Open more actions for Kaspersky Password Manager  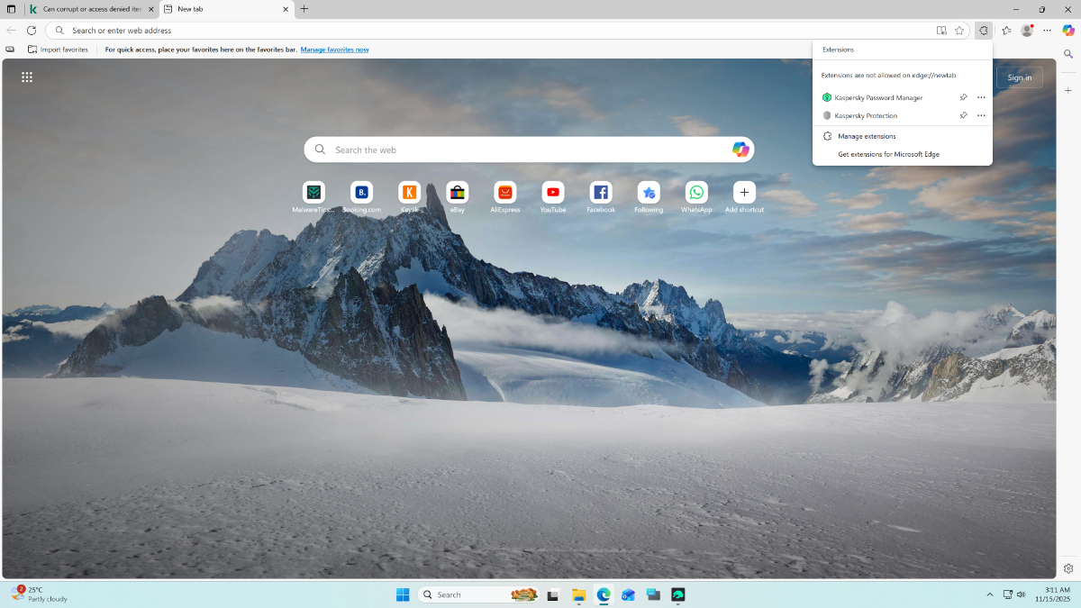tap(981, 97)
